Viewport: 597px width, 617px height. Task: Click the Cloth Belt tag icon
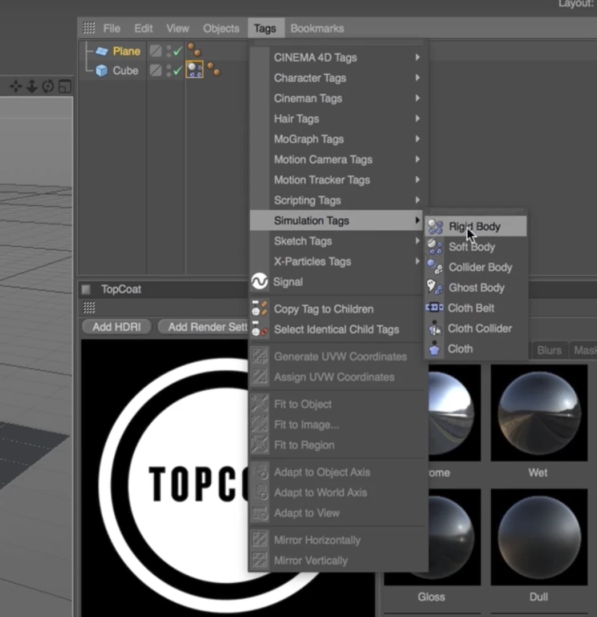pyautogui.click(x=435, y=307)
